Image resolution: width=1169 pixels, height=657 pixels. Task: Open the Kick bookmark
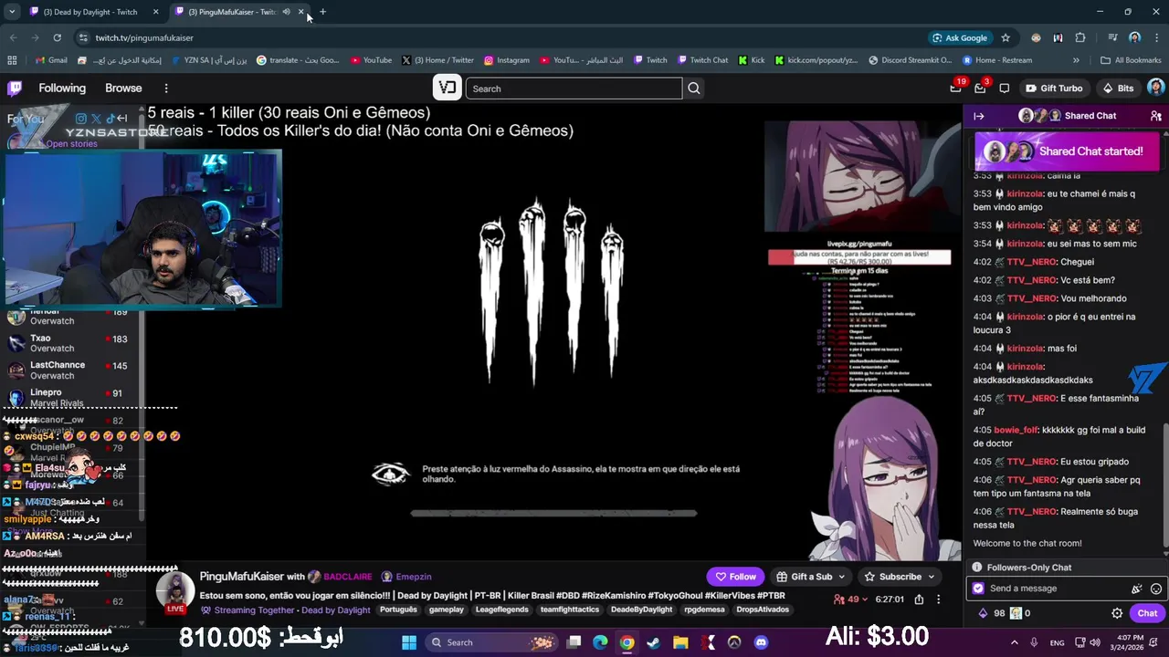coord(751,60)
